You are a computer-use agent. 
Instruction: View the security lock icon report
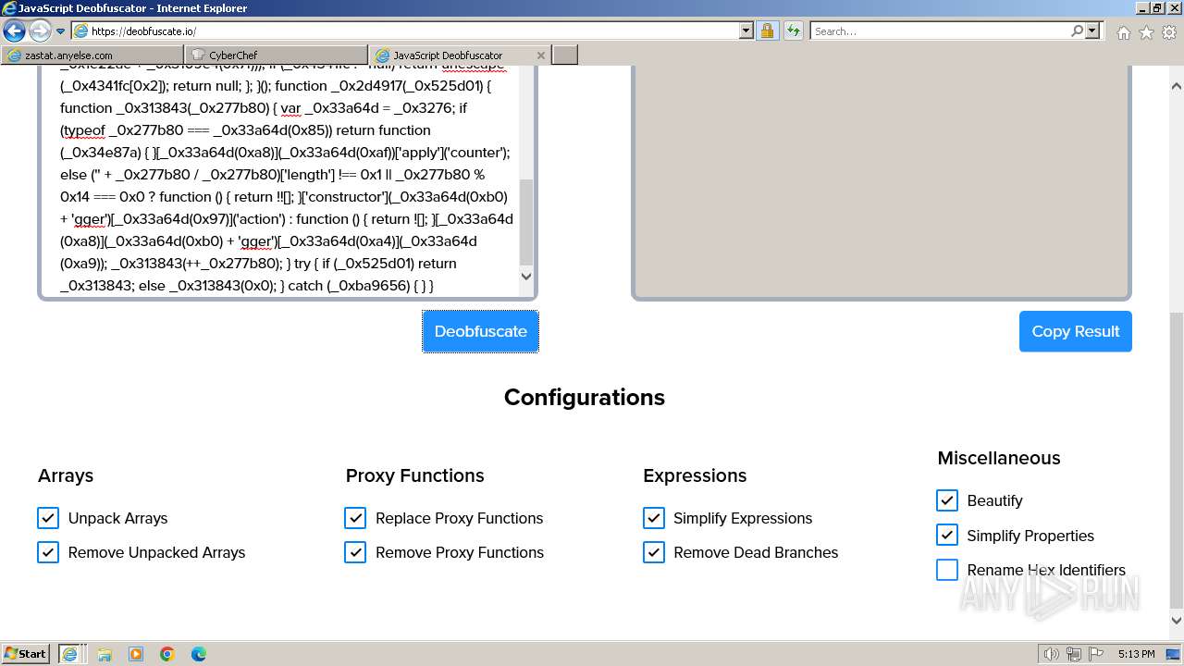click(x=767, y=31)
